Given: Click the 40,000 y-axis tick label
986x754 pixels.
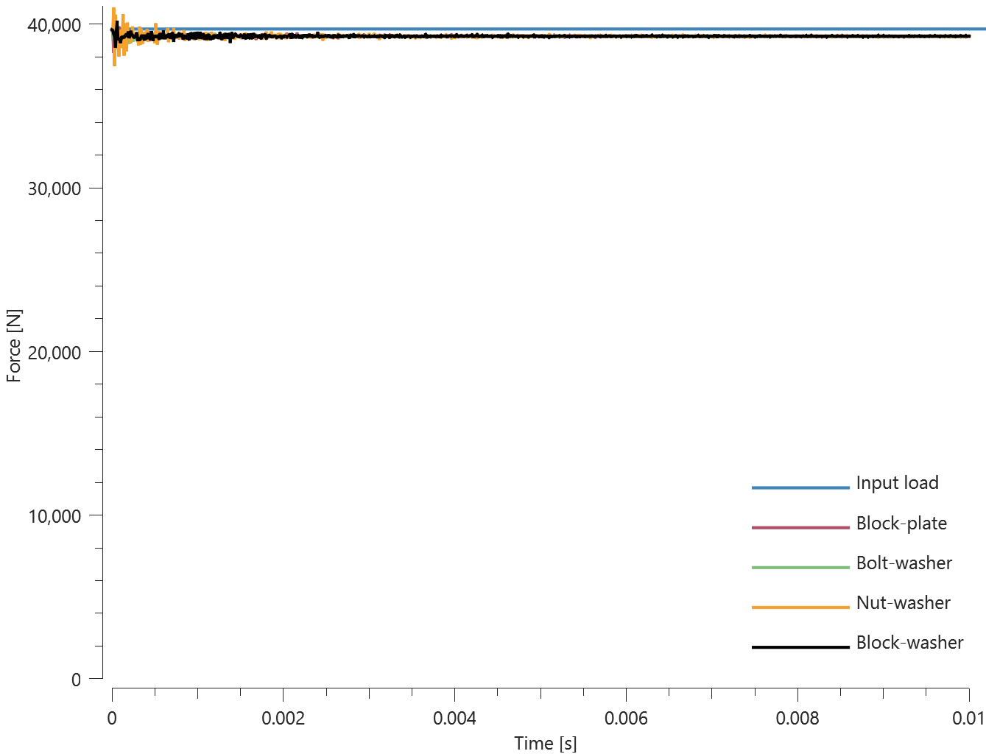Looking at the screenshot, I should click(x=54, y=26).
